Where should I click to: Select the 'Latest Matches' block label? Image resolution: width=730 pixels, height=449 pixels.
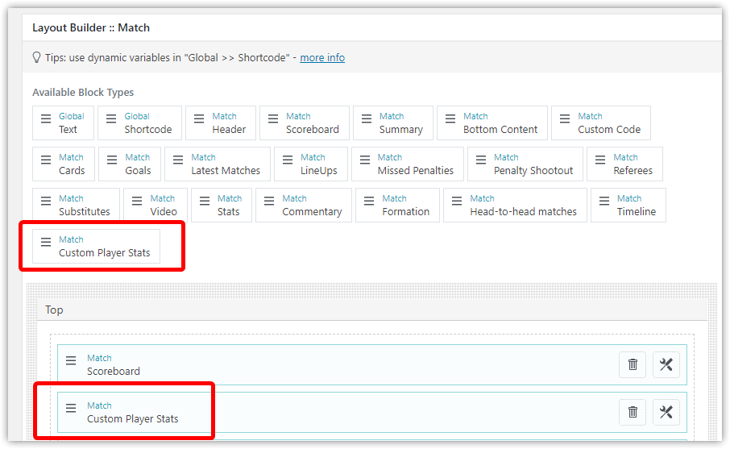pyautogui.click(x=226, y=170)
